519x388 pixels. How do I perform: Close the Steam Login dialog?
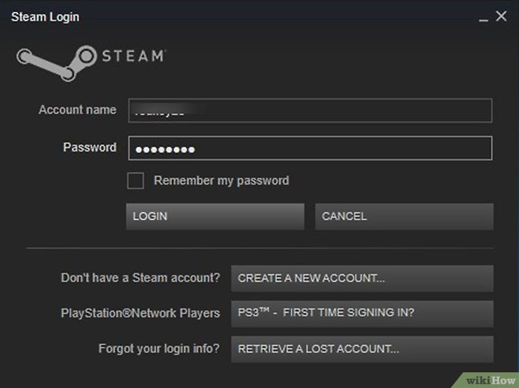click(500, 16)
